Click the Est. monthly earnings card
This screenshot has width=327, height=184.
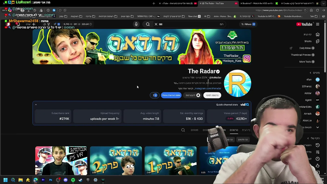[184, 116]
